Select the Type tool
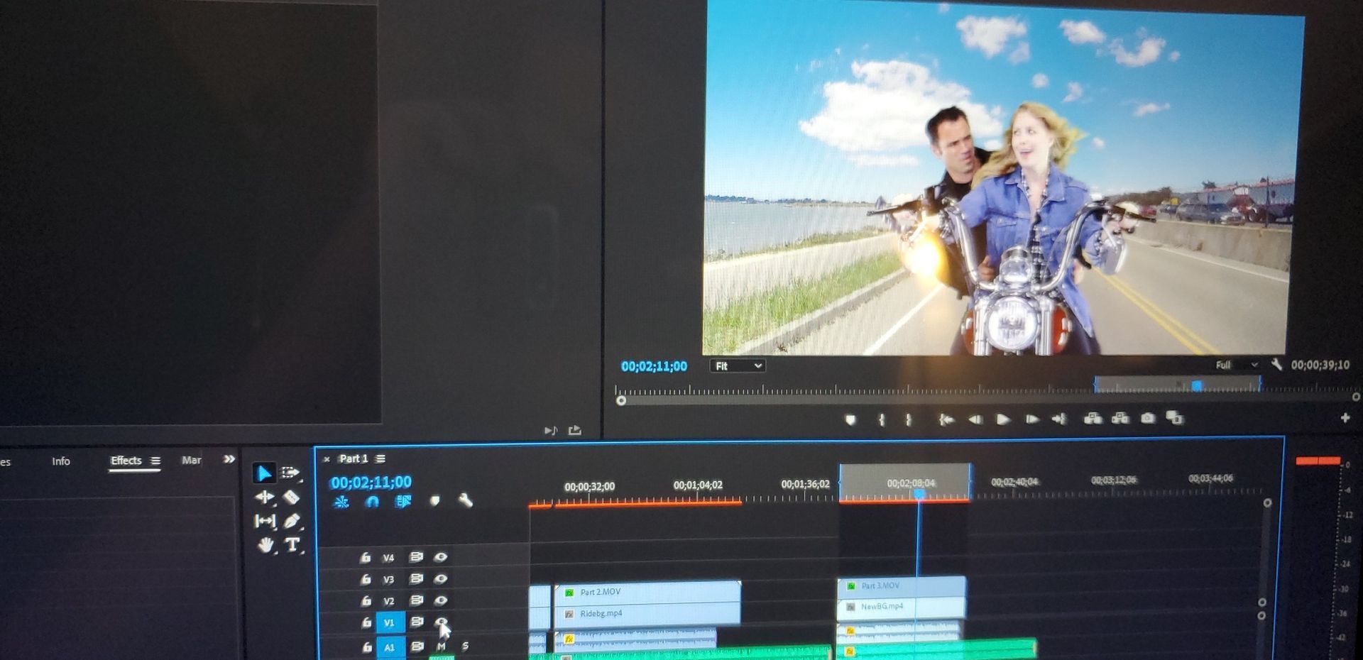Viewport: 1363px width, 660px height. [292, 545]
